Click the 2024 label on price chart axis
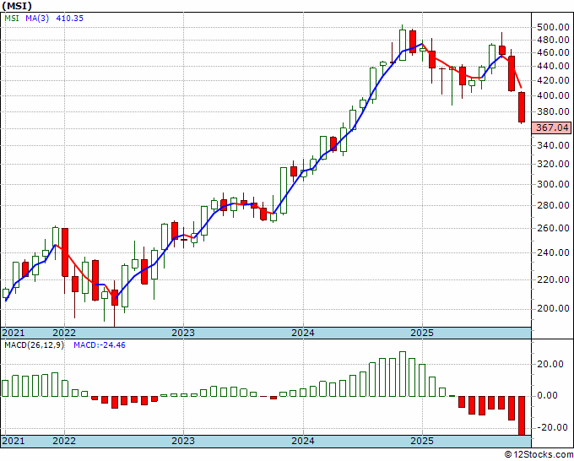Image resolution: width=574 pixels, height=461 pixels. point(303,333)
